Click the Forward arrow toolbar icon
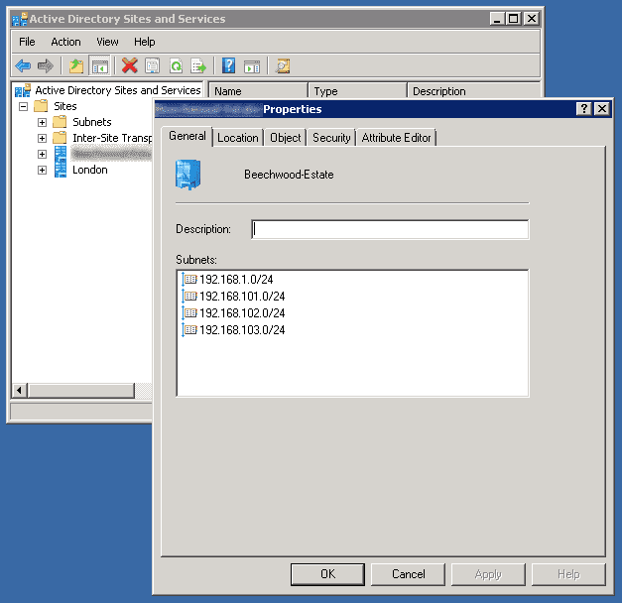Image resolution: width=622 pixels, height=603 pixels. [46, 65]
